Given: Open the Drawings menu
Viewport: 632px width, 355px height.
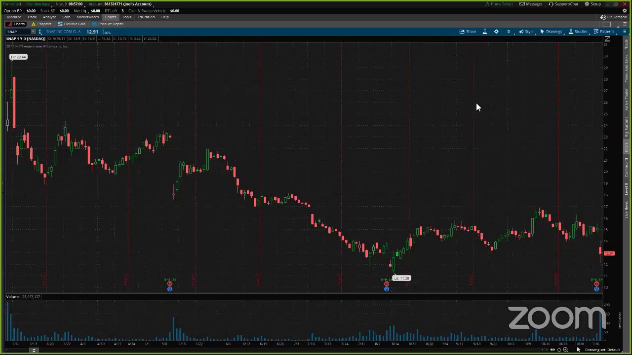Looking at the screenshot, I should pos(551,32).
